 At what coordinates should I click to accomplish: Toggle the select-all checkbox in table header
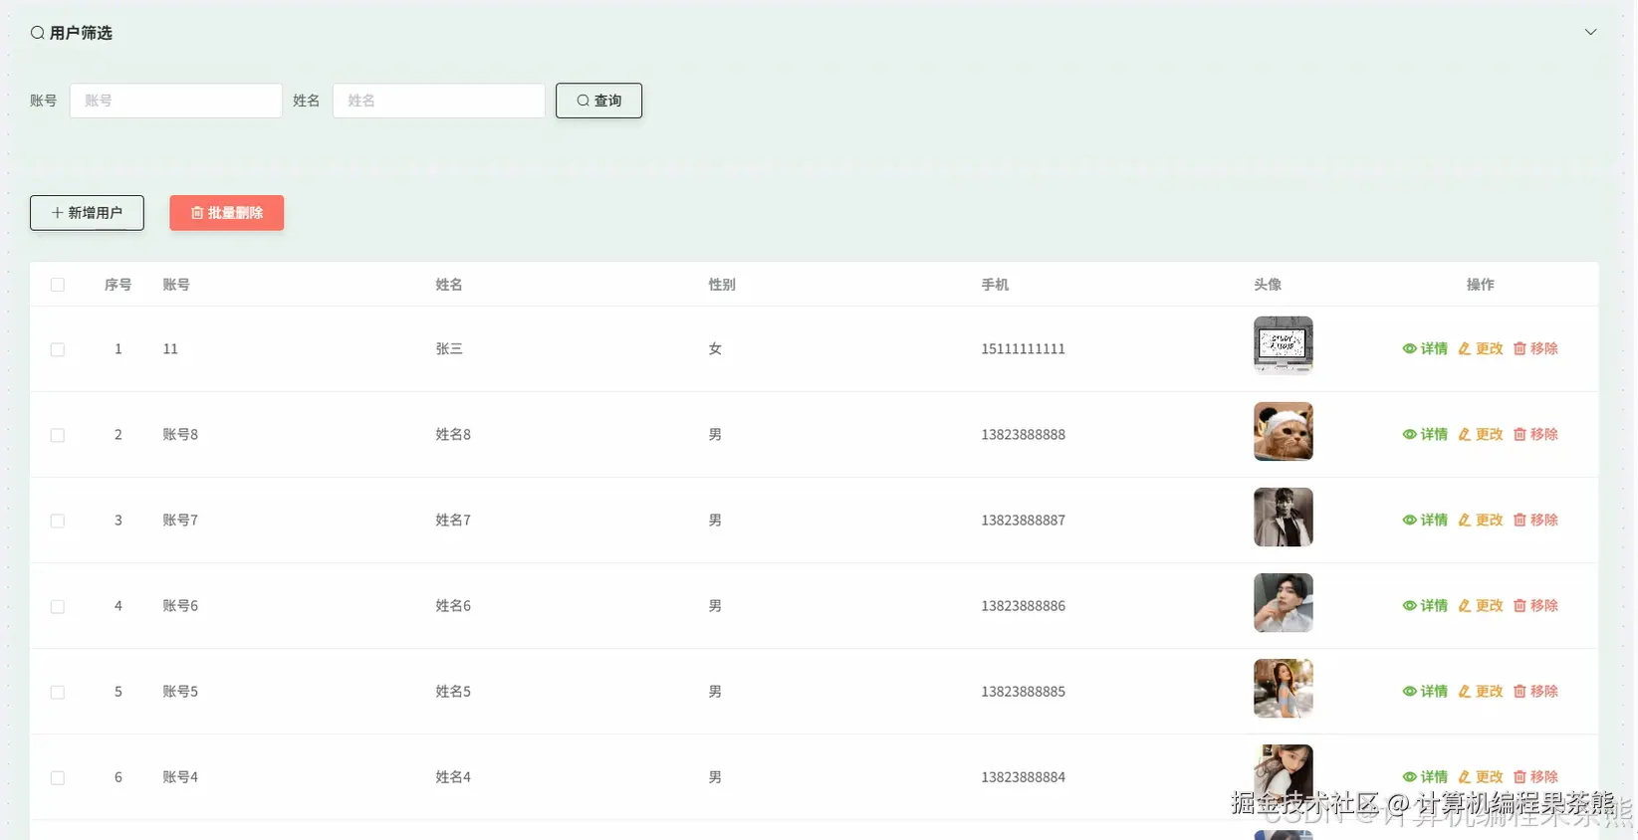click(x=58, y=285)
